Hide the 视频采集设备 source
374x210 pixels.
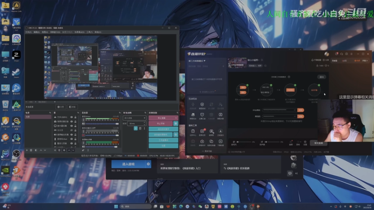coord(72,121)
